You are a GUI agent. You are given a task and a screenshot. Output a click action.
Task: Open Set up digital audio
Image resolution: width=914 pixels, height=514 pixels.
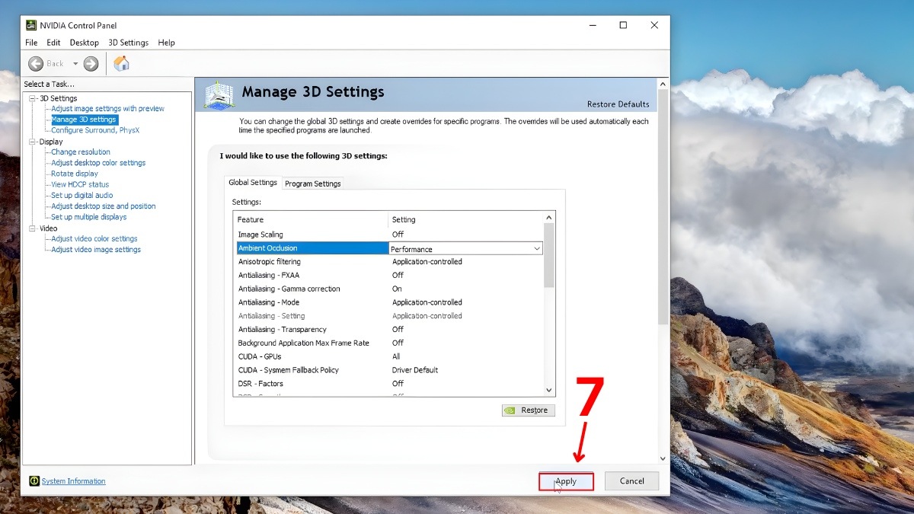click(x=81, y=196)
